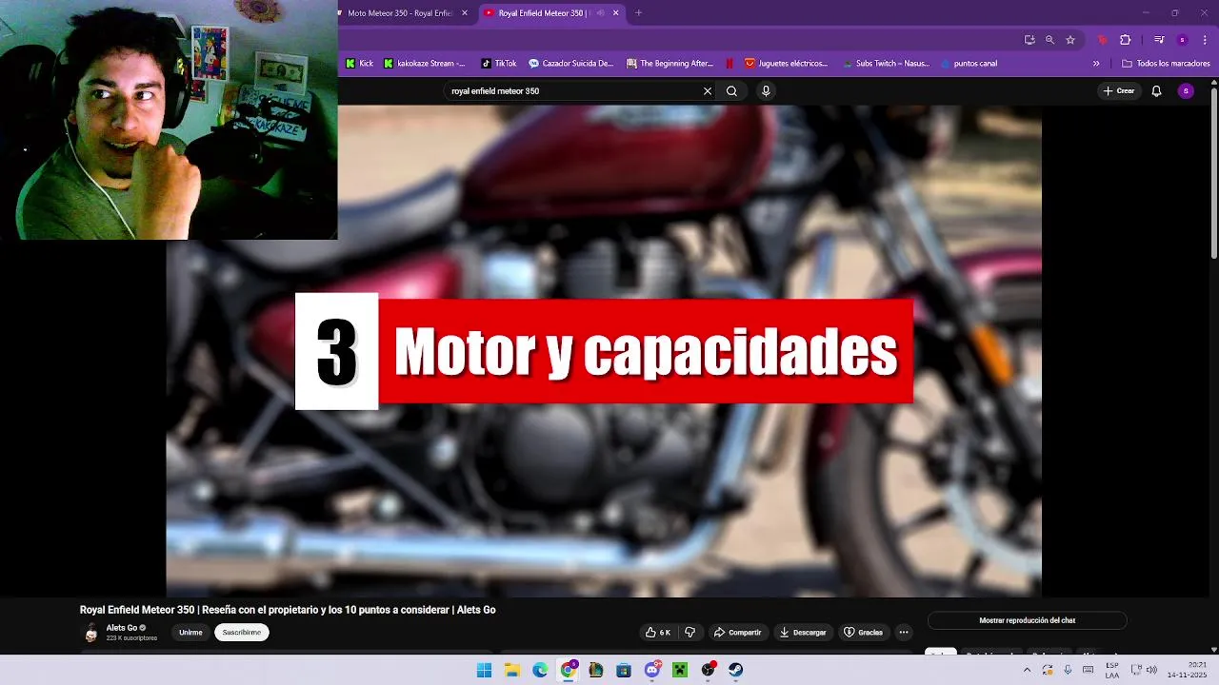The image size is (1219, 685).
Task: Click the Suscribirme button
Action: (x=242, y=633)
